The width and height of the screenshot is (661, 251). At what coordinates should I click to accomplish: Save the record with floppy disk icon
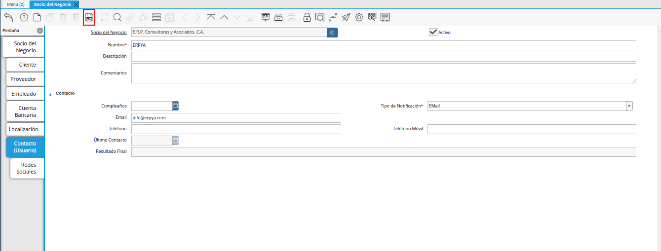coord(89,17)
